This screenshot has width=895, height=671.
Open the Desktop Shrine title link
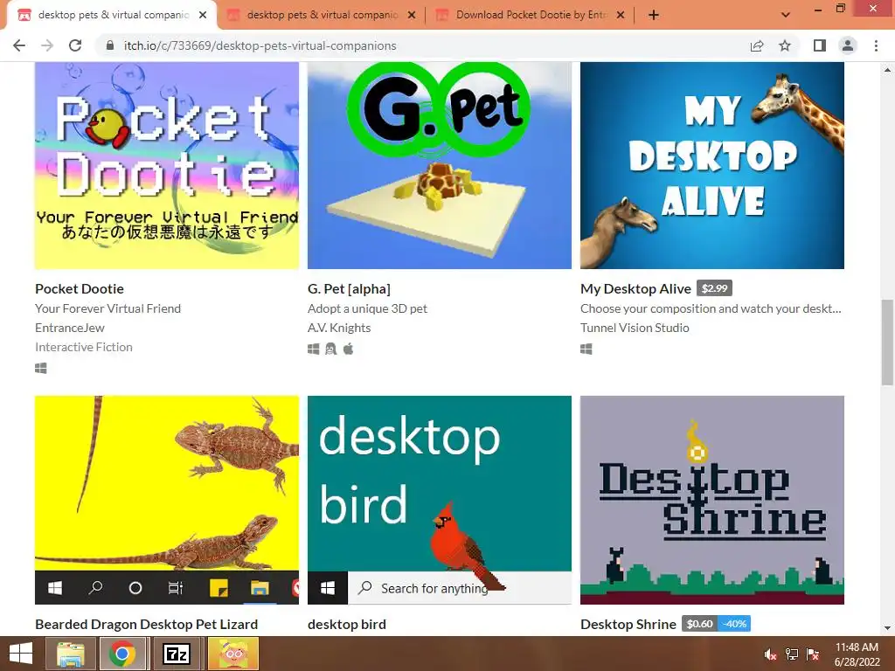628,624
